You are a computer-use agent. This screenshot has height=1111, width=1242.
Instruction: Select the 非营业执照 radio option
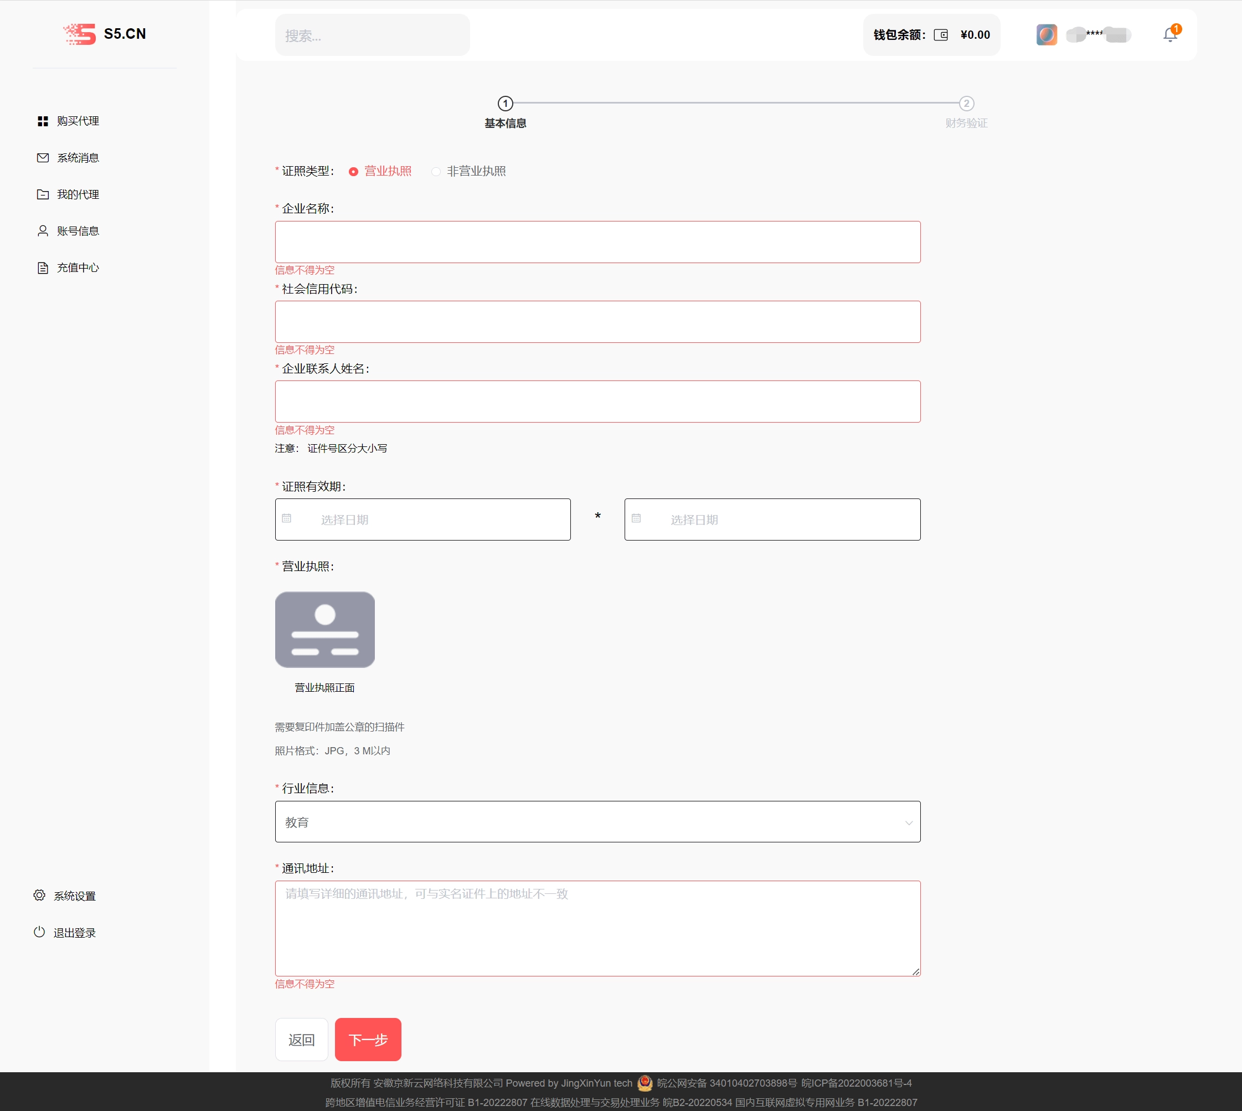436,172
